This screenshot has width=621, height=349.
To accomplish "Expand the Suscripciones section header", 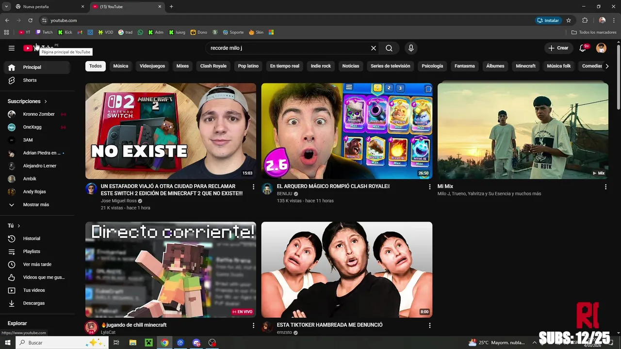I will point(27,101).
